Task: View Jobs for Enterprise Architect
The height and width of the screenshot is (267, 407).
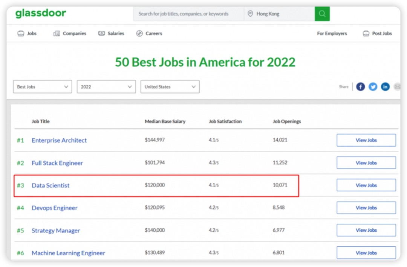Action: coord(366,140)
